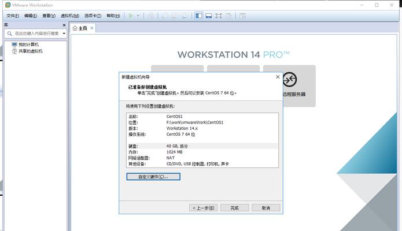Close the 新建虚拟机向导 dialog with its X

[278, 77]
